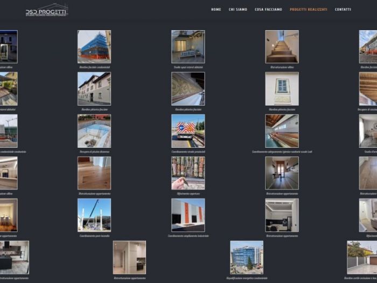
Task: Click the caption under the indoor pool image
Action: [x=282, y=152]
